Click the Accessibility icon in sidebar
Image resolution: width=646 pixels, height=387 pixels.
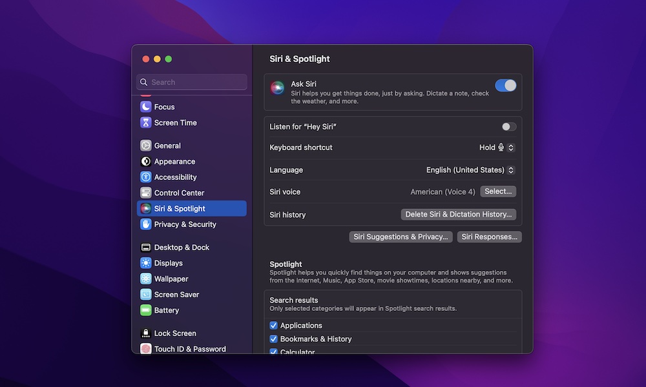(145, 177)
